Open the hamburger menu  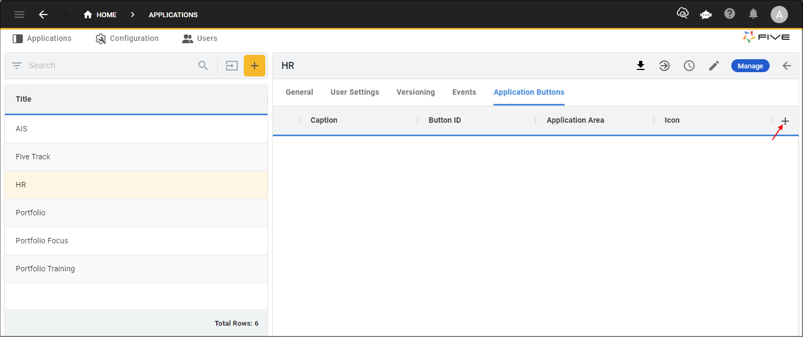click(x=19, y=15)
